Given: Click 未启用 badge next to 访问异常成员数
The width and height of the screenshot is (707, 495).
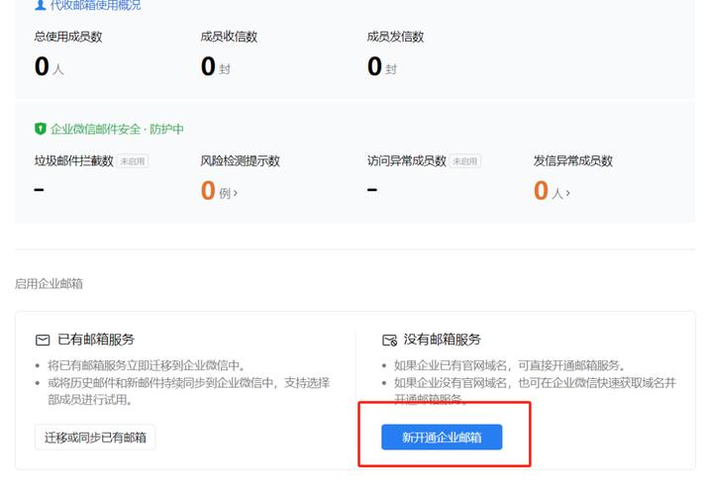Looking at the screenshot, I should pyautogui.click(x=465, y=160).
